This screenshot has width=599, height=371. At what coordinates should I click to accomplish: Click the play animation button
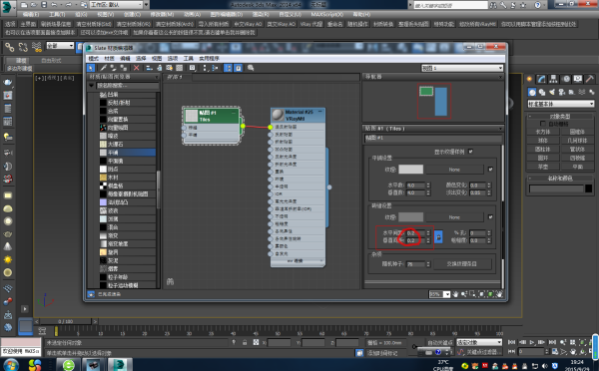pyautogui.click(x=532, y=342)
